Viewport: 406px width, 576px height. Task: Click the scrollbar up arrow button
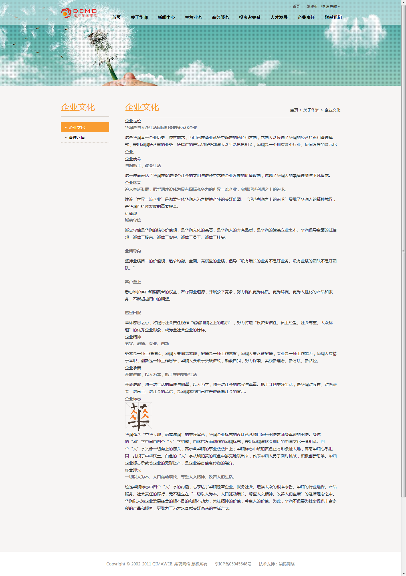(x=403, y=2)
